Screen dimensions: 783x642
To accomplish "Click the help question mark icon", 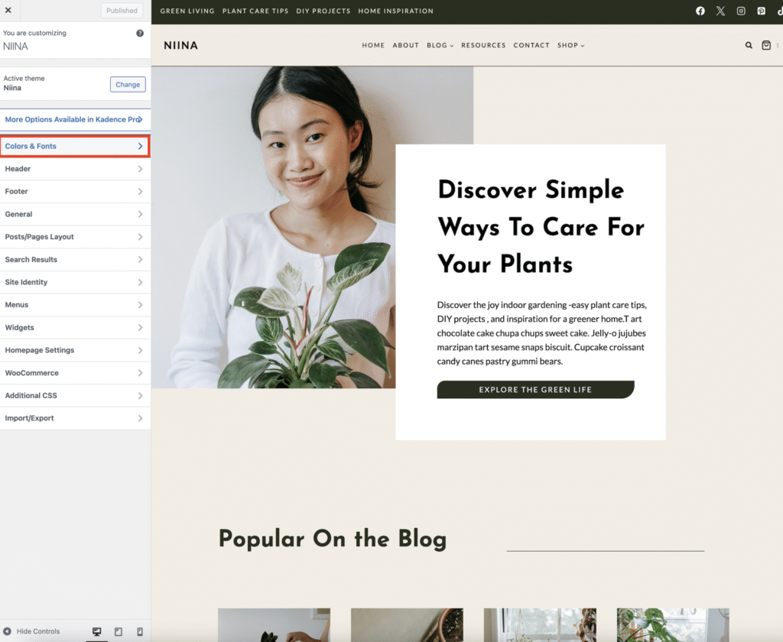I will (x=140, y=34).
